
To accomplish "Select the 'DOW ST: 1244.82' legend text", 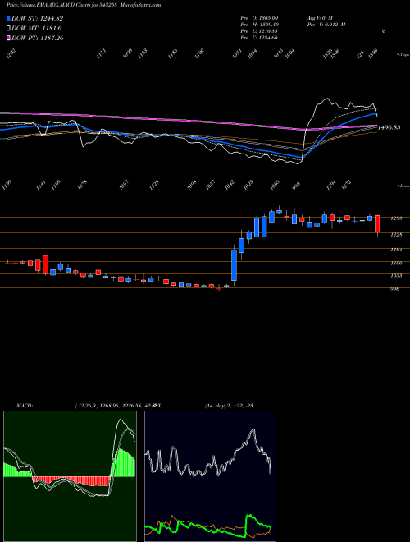I will [x=37, y=18].
